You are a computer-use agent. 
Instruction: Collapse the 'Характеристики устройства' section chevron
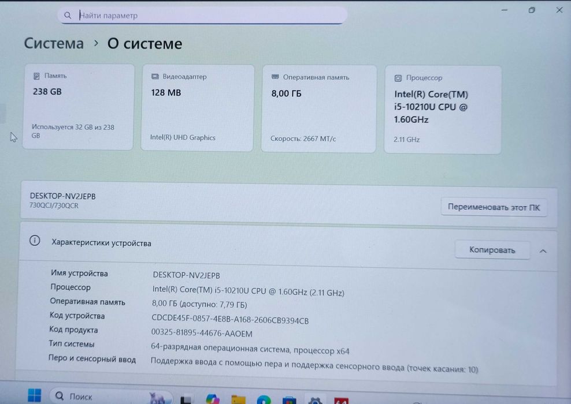(543, 251)
